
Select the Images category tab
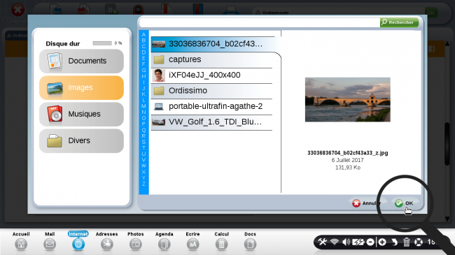[x=81, y=87]
